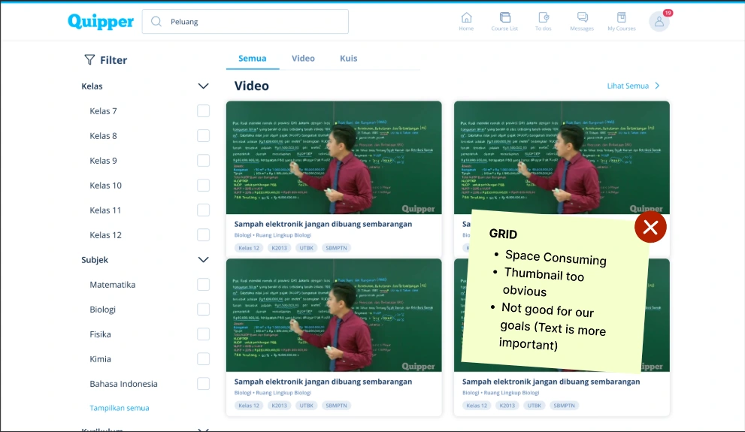Open the bottom-left video thumbnail
Image resolution: width=745 pixels, height=432 pixels.
(334, 316)
